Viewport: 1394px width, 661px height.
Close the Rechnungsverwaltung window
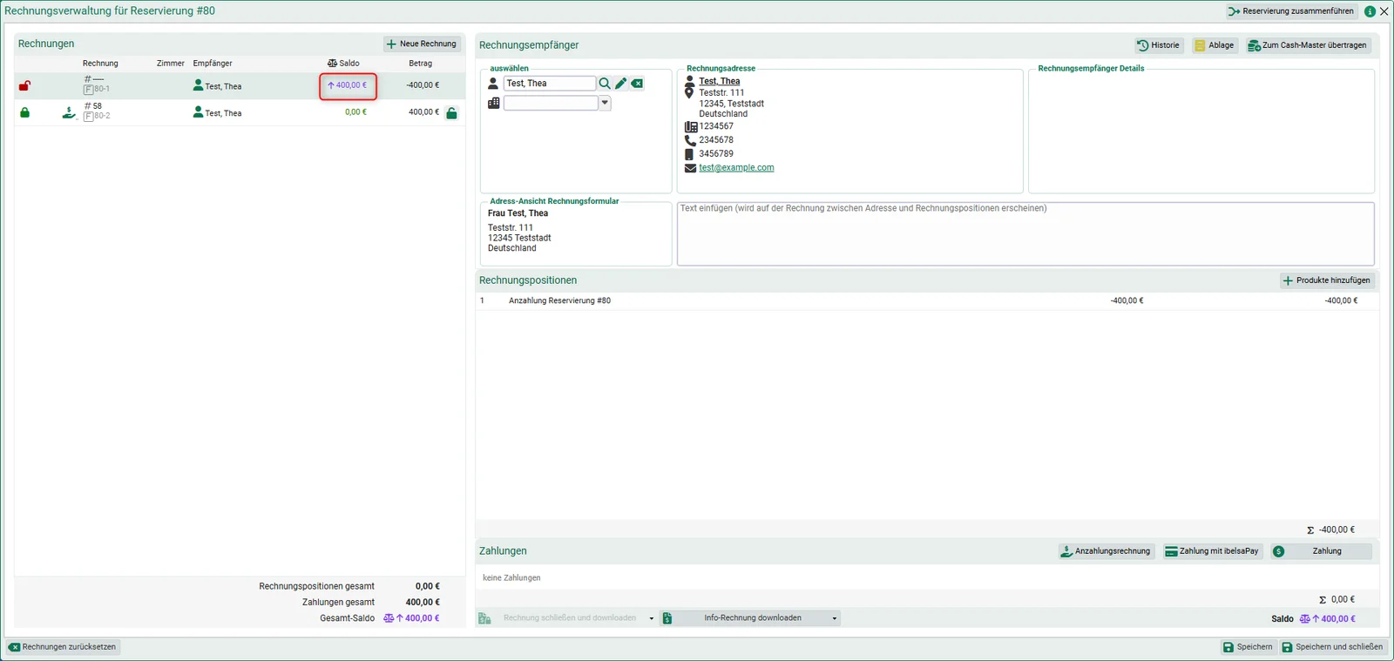coord(1384,11)
